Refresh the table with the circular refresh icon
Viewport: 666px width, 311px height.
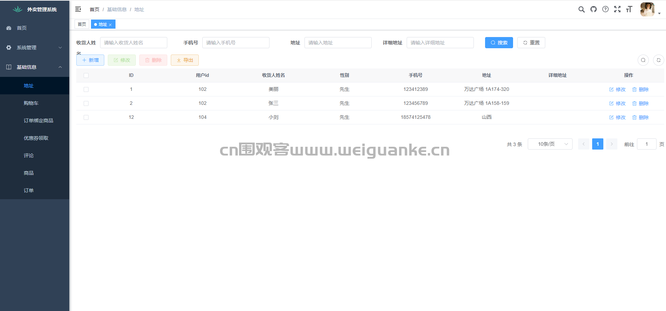pyautogui.click(x=659, y=60)
